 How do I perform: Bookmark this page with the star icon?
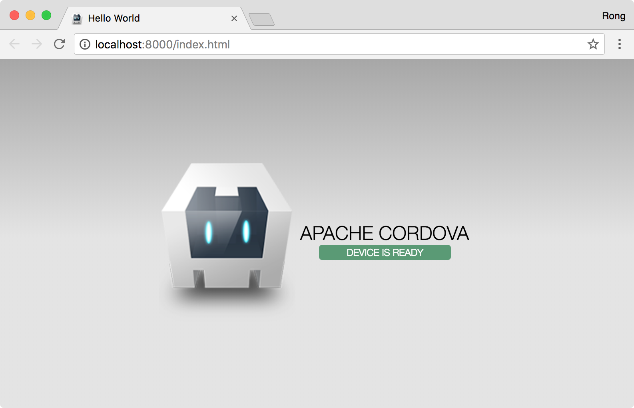click(593, 44)
